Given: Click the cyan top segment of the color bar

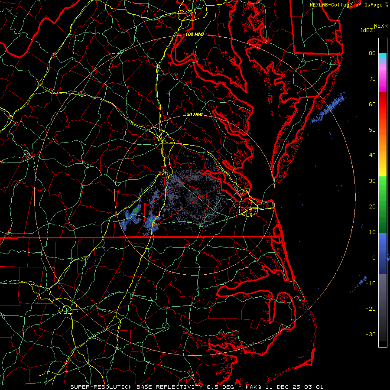Looking at the screenshot, I should pos(383,57).
